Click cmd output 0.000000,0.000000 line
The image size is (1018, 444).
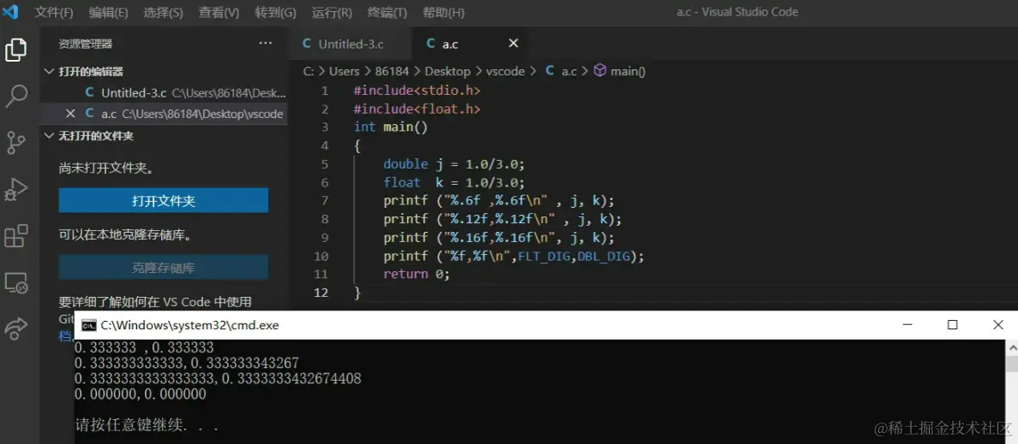(x=141, y=394)
